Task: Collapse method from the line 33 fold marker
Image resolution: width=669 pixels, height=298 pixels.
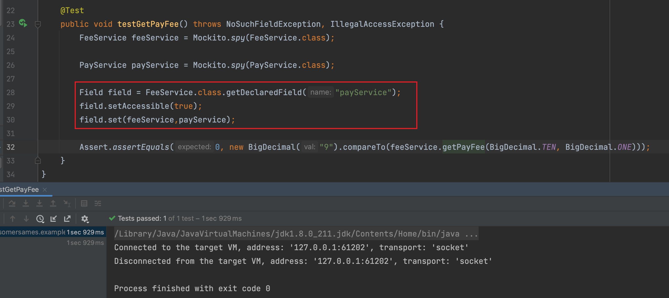Action: click(x=38, y=161)
